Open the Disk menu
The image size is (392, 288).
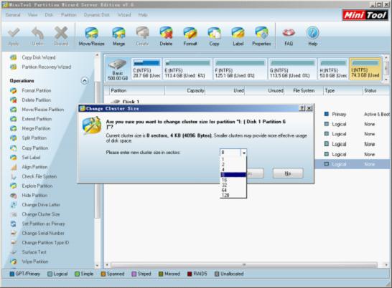click(x=49, y=15)
